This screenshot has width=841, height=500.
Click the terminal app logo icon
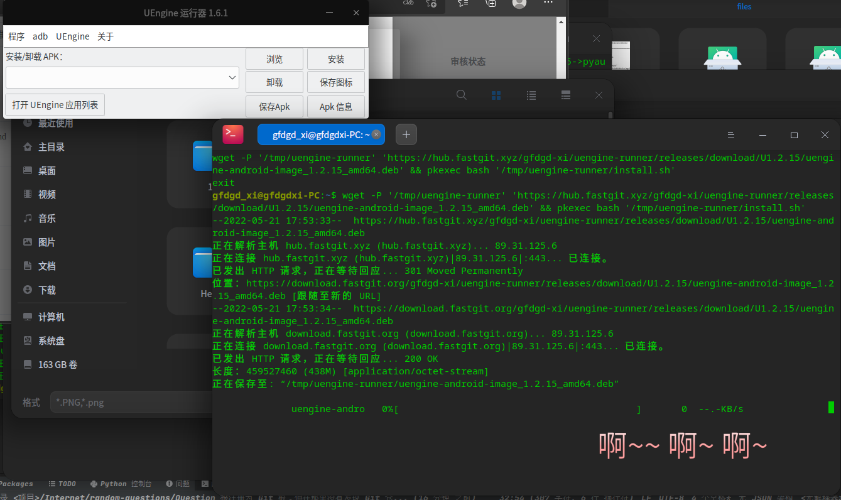pos(233,134)
